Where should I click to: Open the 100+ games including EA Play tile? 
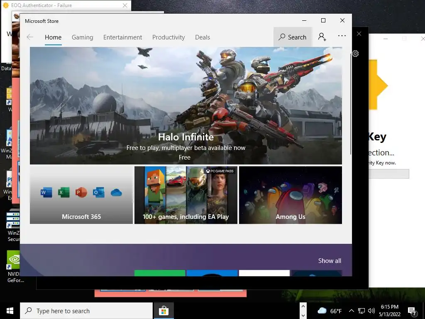[186, 195]
